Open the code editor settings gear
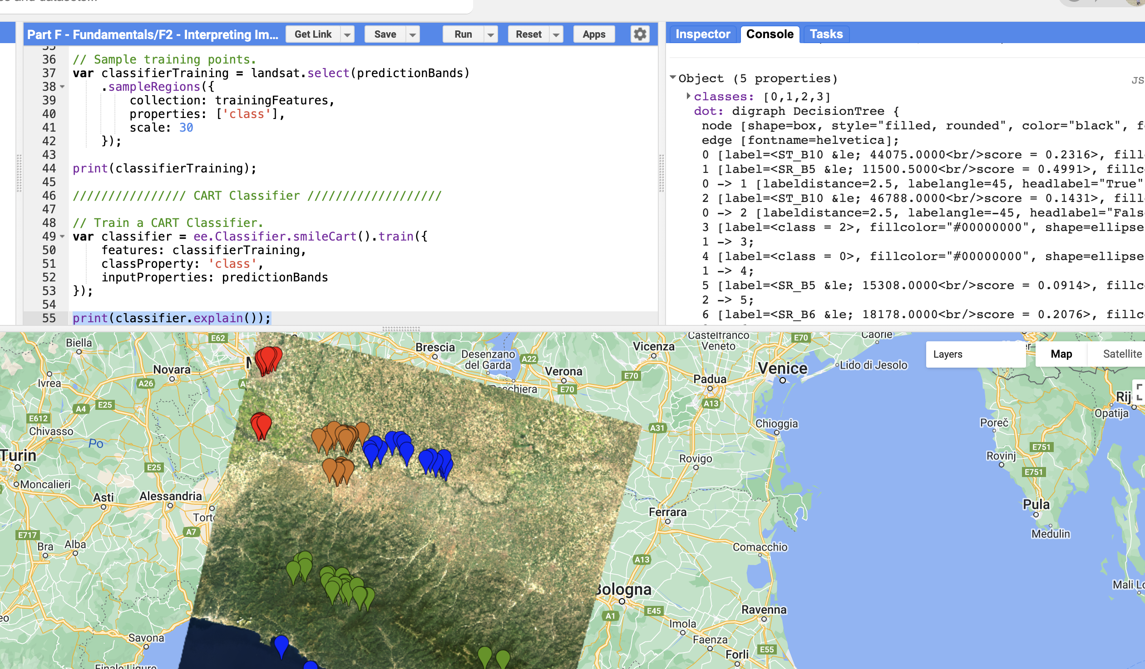The image size is (1145, 669). coord(640,34)
